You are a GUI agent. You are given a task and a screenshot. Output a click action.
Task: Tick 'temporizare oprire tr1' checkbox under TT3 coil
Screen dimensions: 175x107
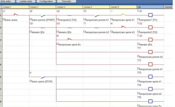[x=138, y=81]
